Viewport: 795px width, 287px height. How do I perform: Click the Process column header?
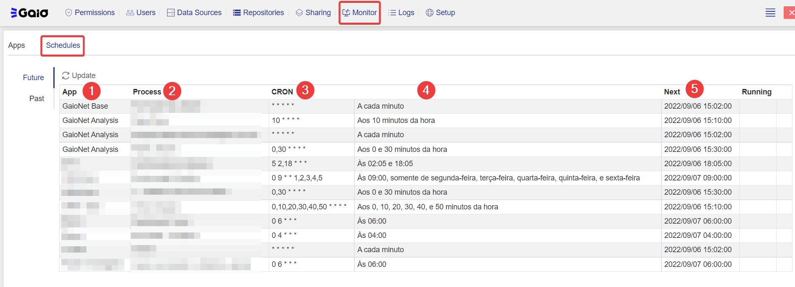(147, 92)
